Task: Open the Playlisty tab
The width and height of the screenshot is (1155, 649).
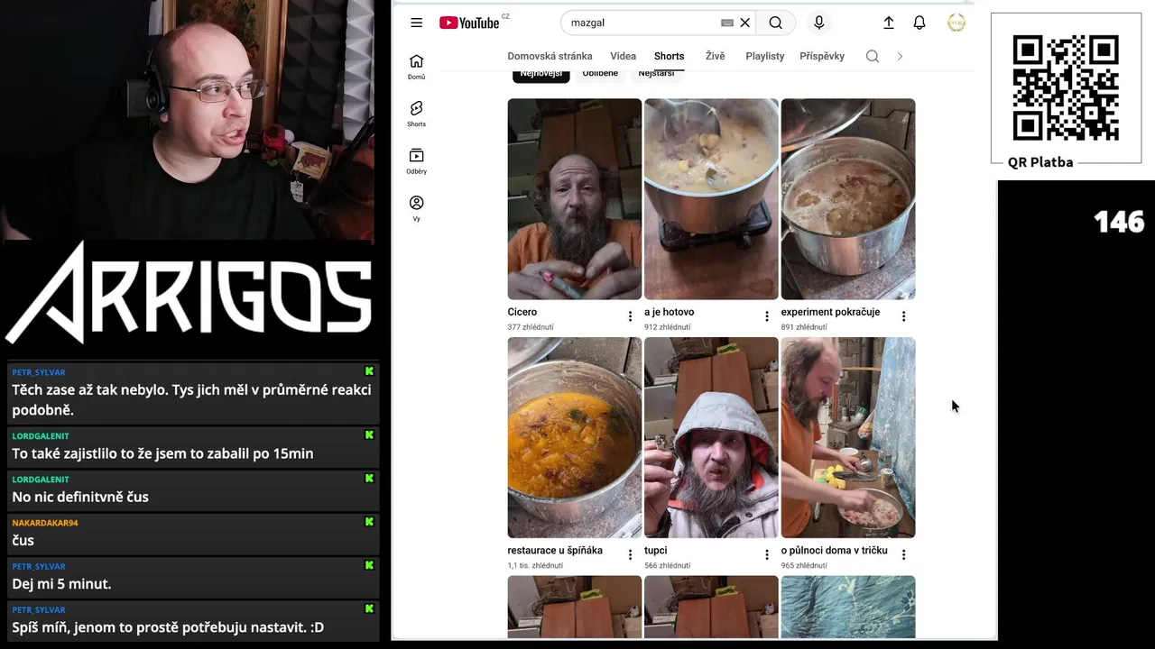Action: pos(765,56)
